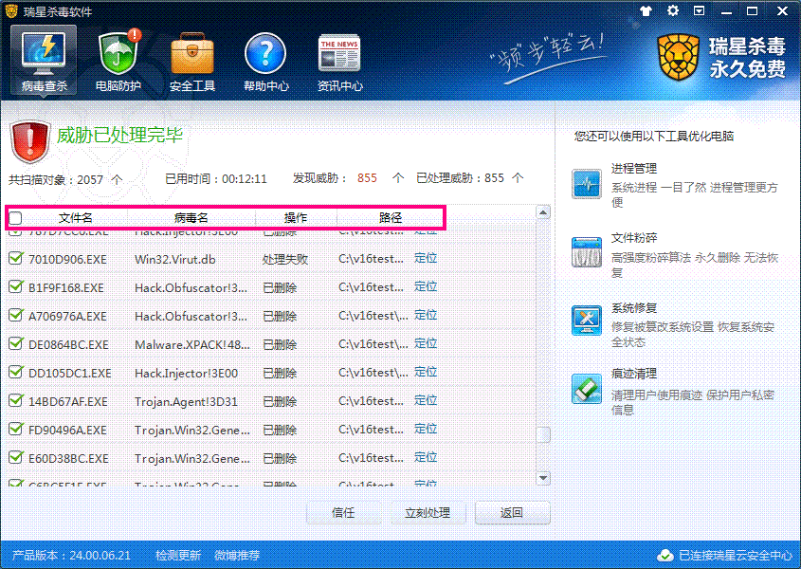Click the 产品版本 24.00.06.21 text
The height and width of the screenshot is (569, 801).
(x=71, y=555)
